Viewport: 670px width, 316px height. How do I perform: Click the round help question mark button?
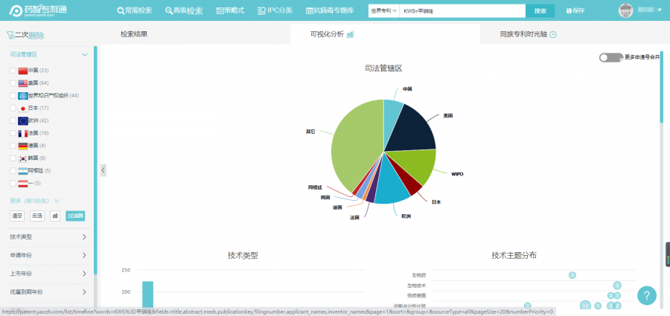click(647, 294)
